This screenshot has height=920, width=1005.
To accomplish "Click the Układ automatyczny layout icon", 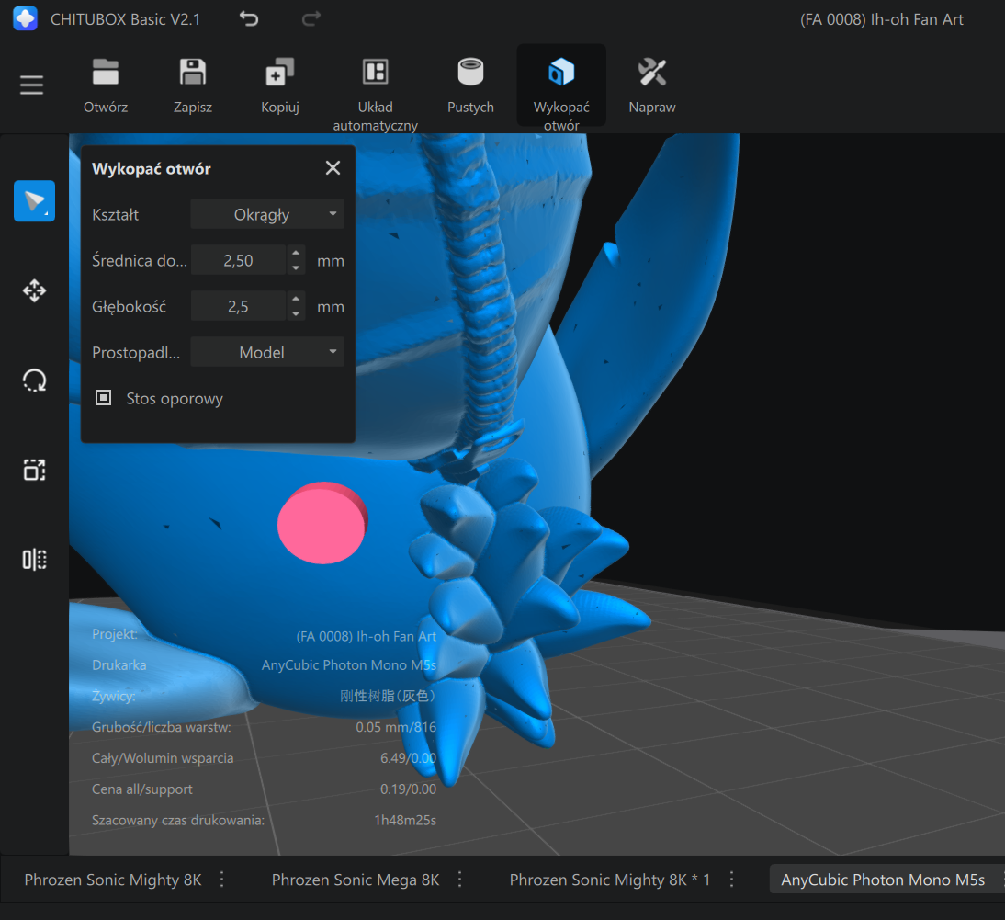I will point(375,72).
